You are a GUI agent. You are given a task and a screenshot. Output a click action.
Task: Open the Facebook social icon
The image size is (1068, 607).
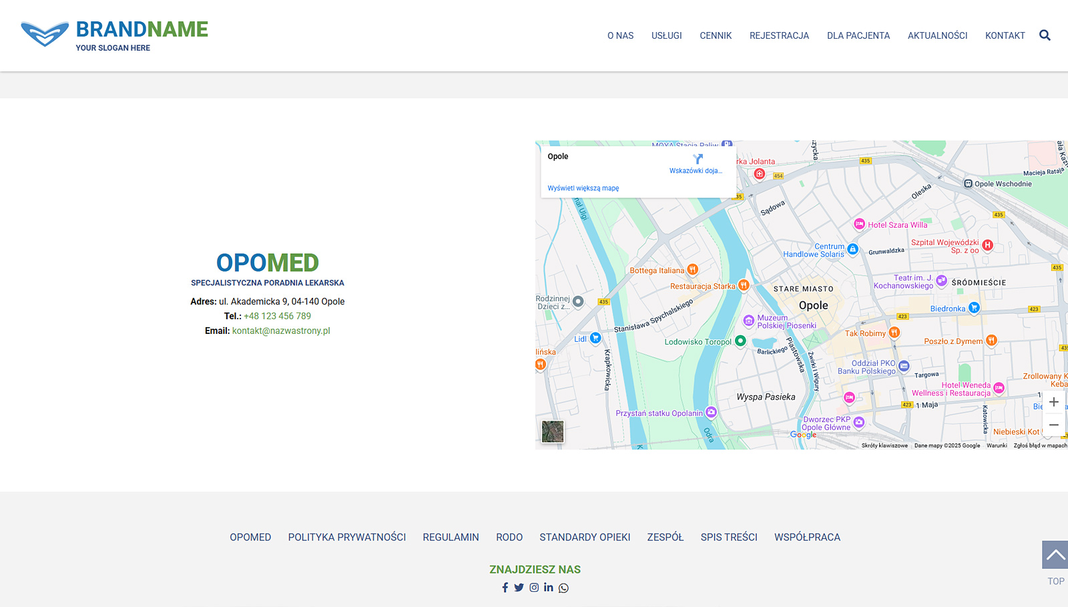(x=505, y=588)
